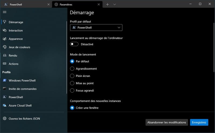The image size is (215, 133).
Task: Switch to the Paramètres tab
Action: [77, 4]
